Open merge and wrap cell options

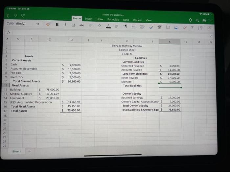point(134,27)
